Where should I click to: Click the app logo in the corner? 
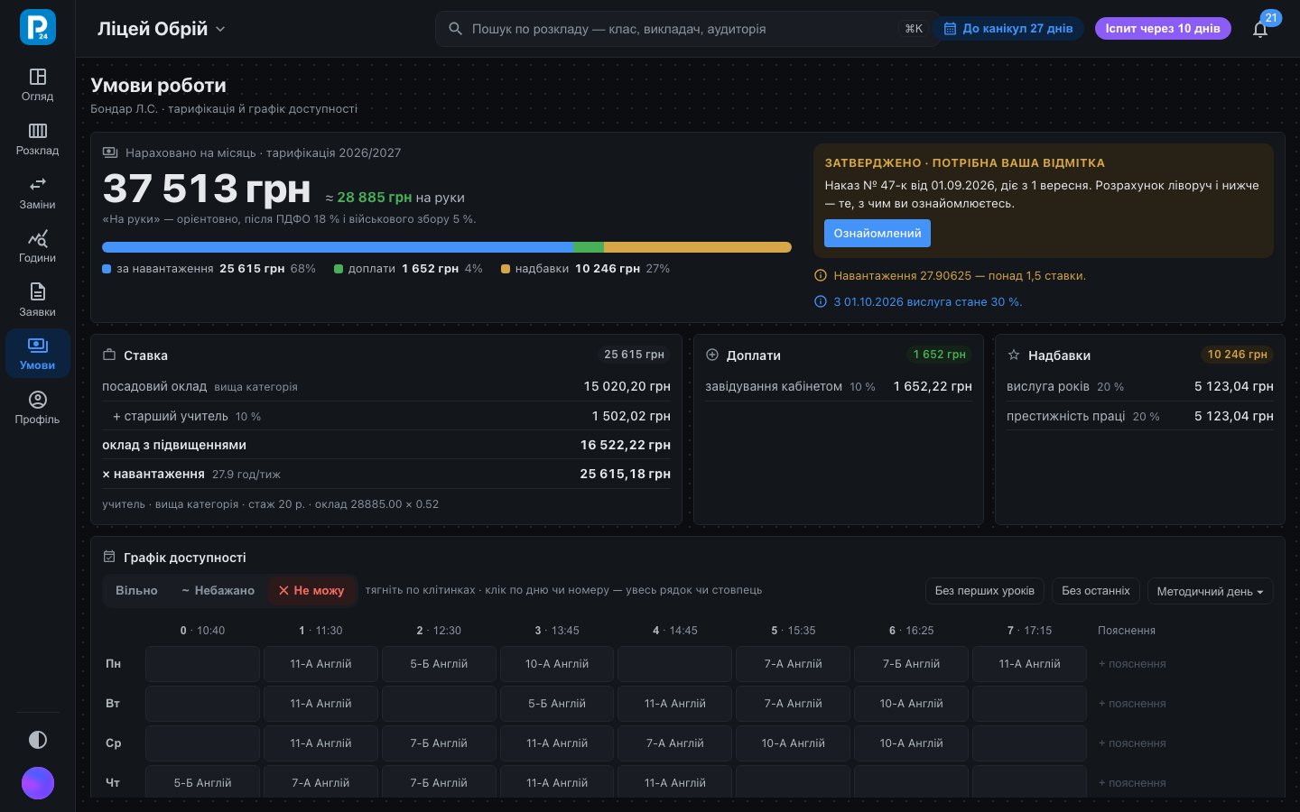click(x=38, y=27)
